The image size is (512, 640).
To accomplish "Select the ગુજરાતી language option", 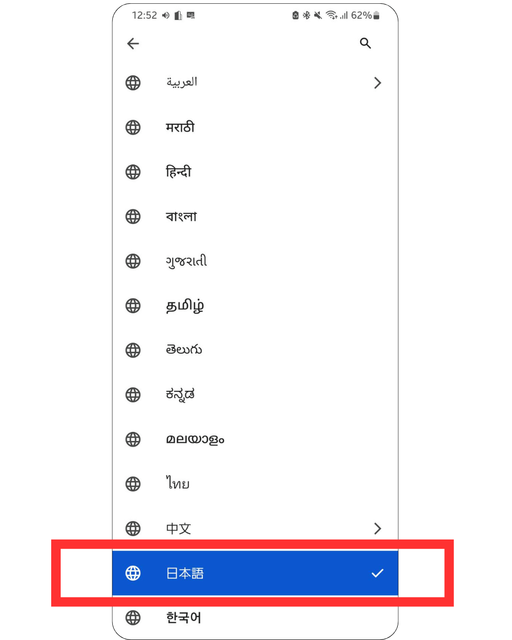I will pos(255,261).
